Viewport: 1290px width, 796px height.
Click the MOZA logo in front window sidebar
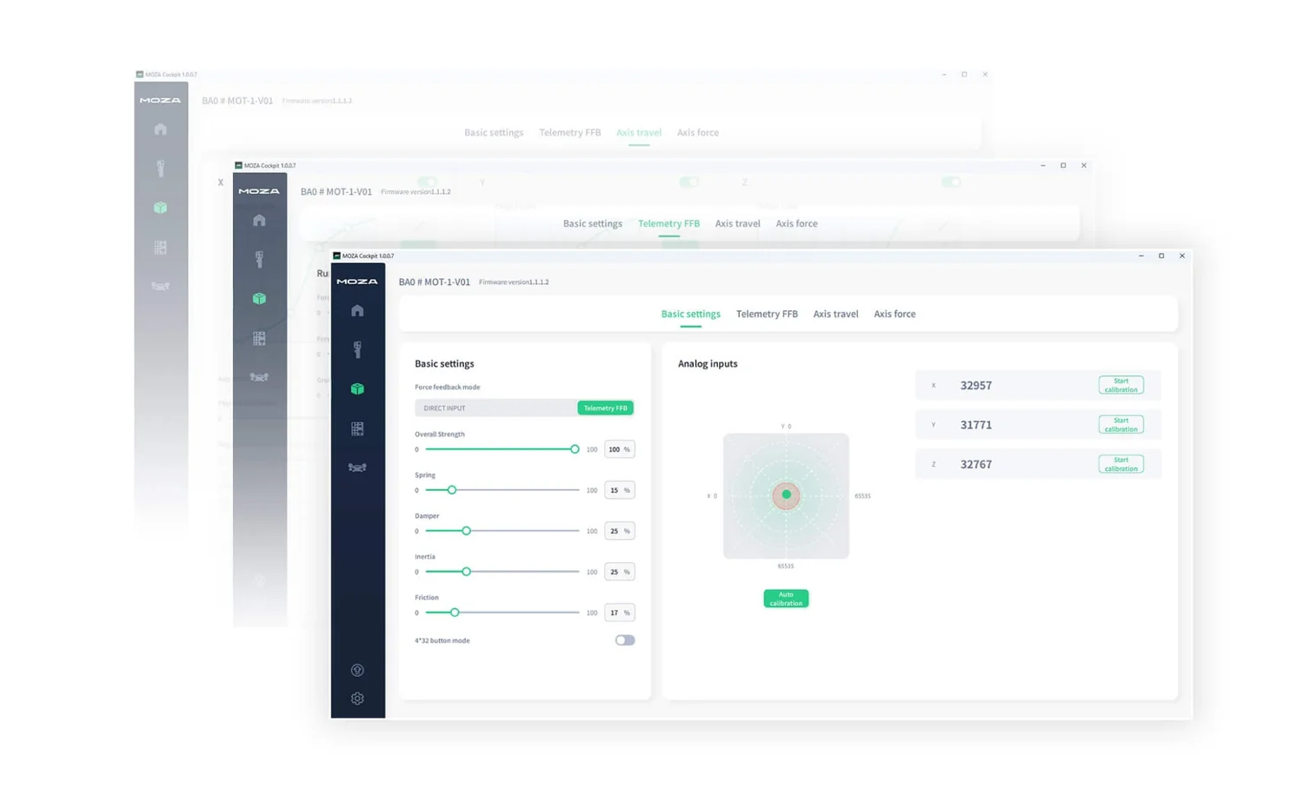click(x=357, y=282)
